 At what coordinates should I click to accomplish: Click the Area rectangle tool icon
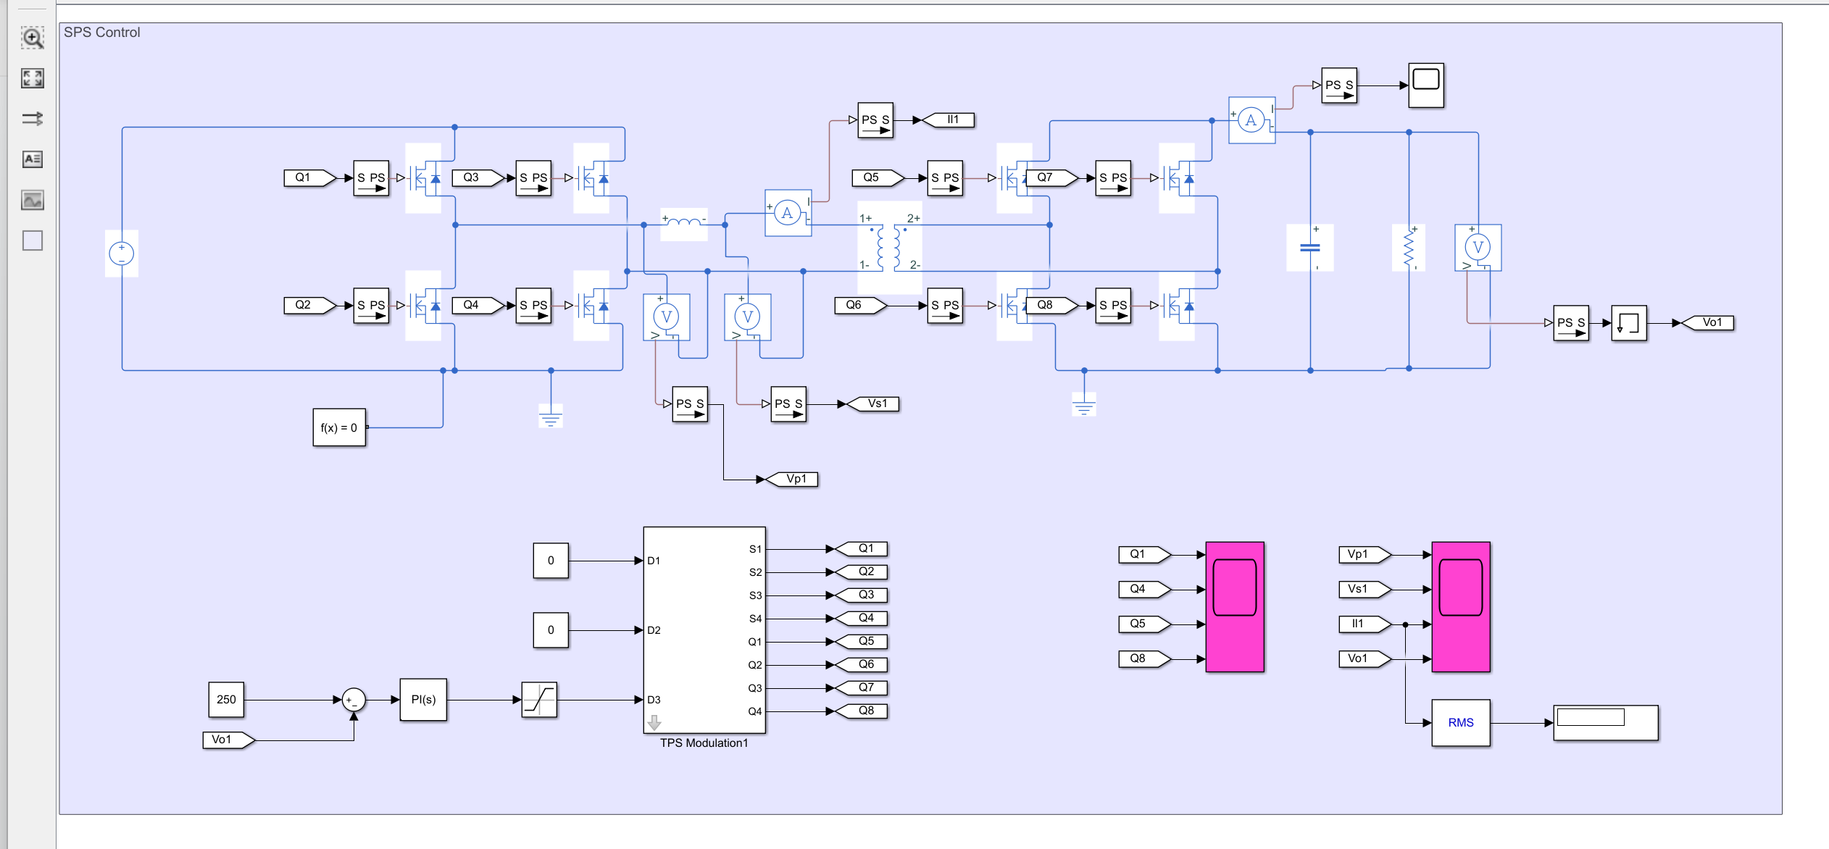(x=33, y=241)
